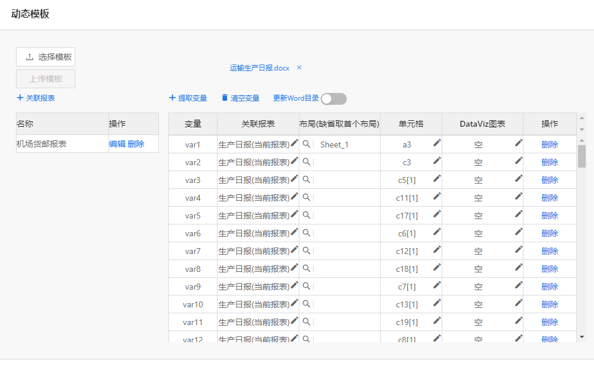Click the up arrow beside the table header
The image size is (594, 379).
pyautogui.click(x=582, y=118)
